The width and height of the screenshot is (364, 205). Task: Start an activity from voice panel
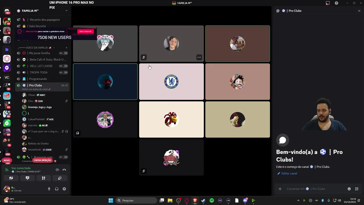[x=44, y=178]
